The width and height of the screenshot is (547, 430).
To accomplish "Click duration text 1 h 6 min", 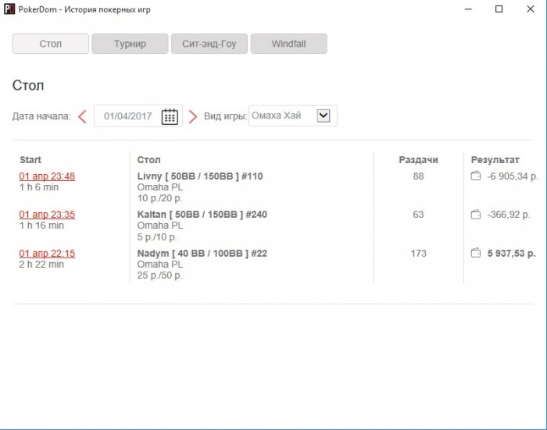I will [x=39, y=187].
